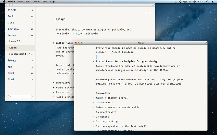Screen dimensions: 217x135
Task: Click the sync status icon in menu bar
Action: (x=180, y=2)
